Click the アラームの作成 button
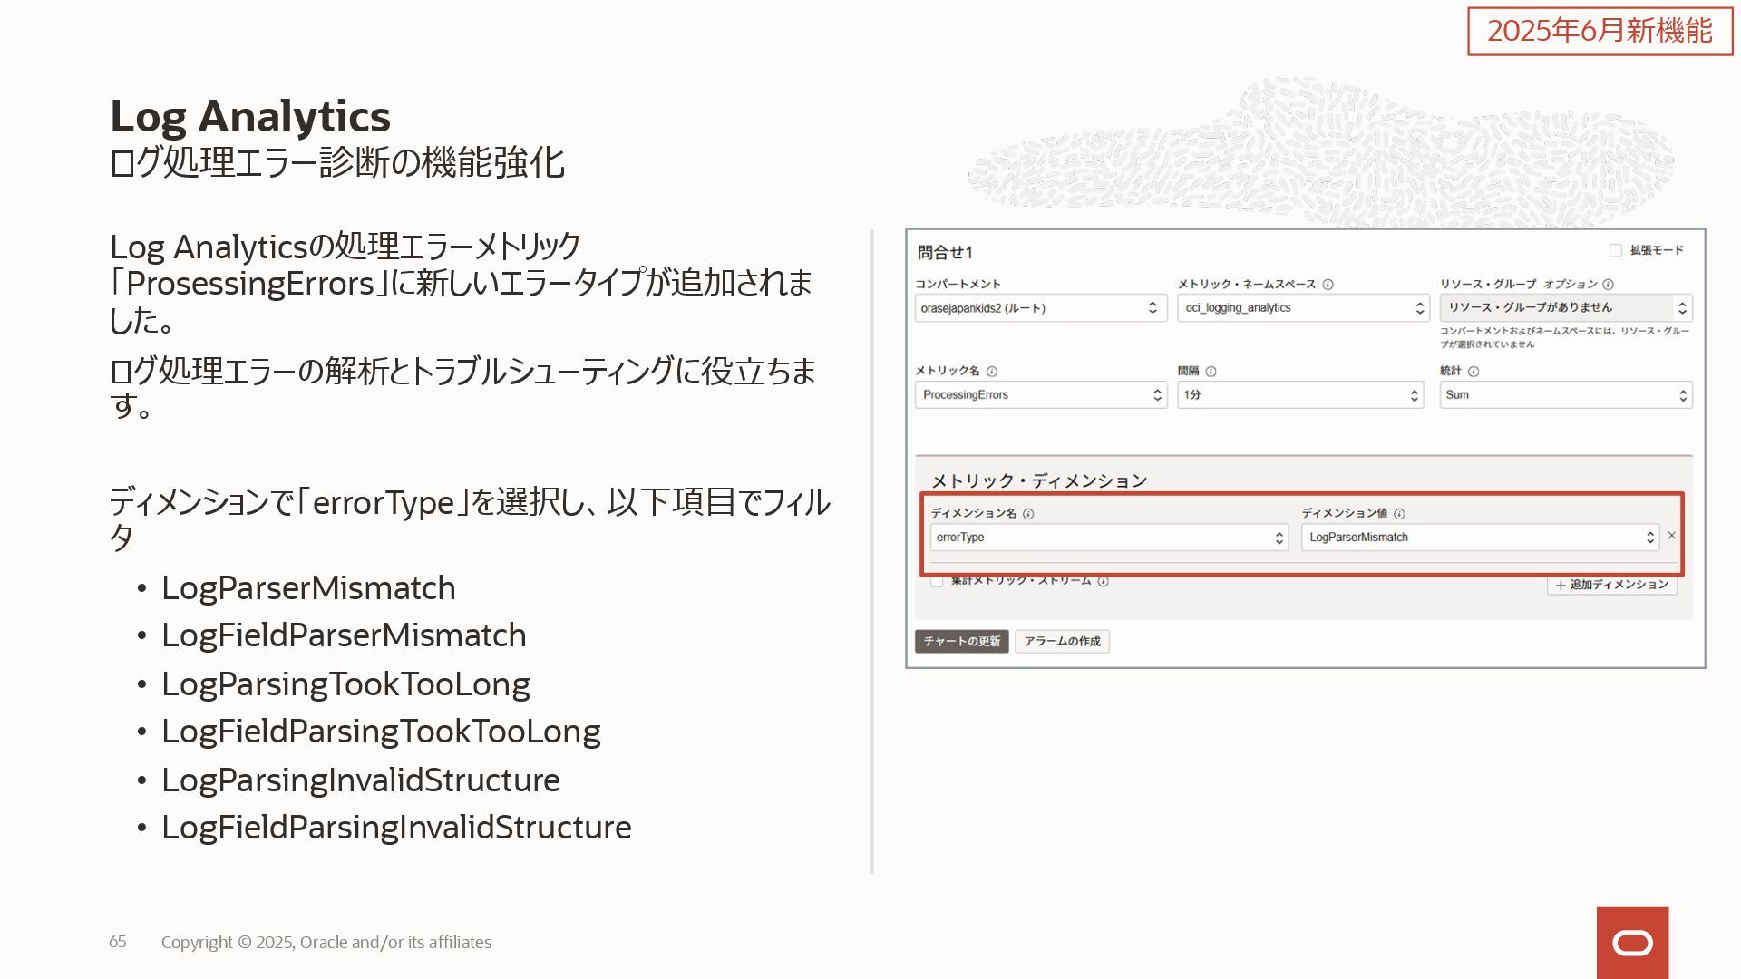 coord(1062,642)
